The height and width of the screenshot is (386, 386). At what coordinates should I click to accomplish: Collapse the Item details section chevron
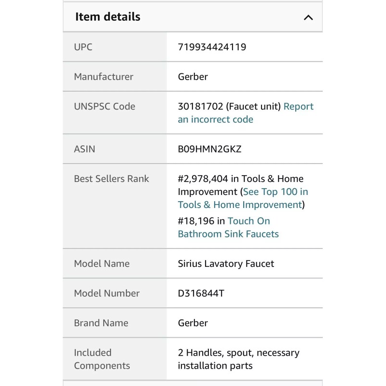308,17
